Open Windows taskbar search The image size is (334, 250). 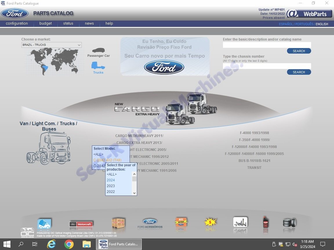pyautogui.click(x=21, y=244)
